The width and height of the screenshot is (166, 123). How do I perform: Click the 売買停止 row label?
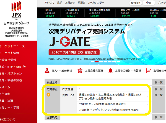(x=52, y=89)
